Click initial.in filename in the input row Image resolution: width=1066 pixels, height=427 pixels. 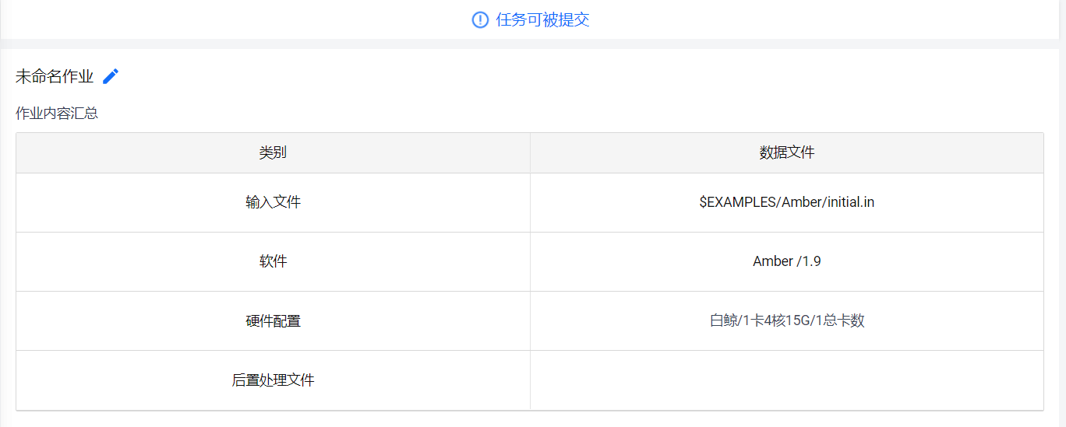[x=851, y=202]
